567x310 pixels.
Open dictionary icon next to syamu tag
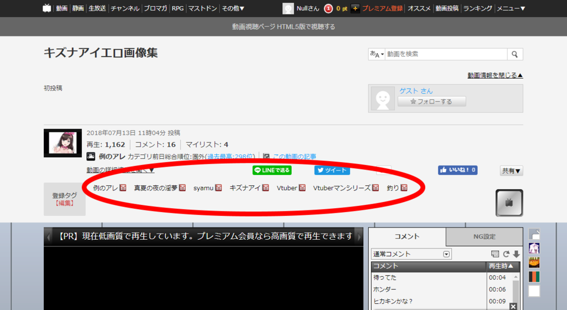(x=218, y=188)
